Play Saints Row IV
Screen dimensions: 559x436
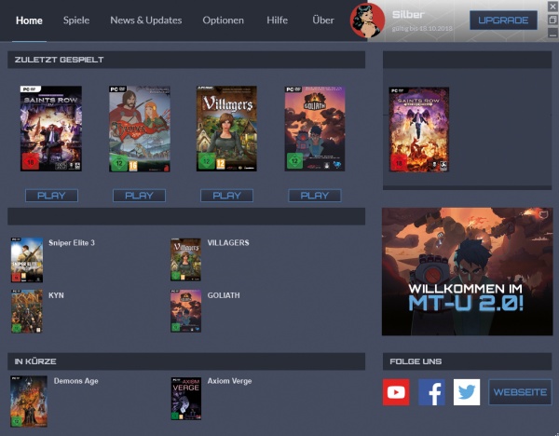pyautogui.click(x=51, y=196)
